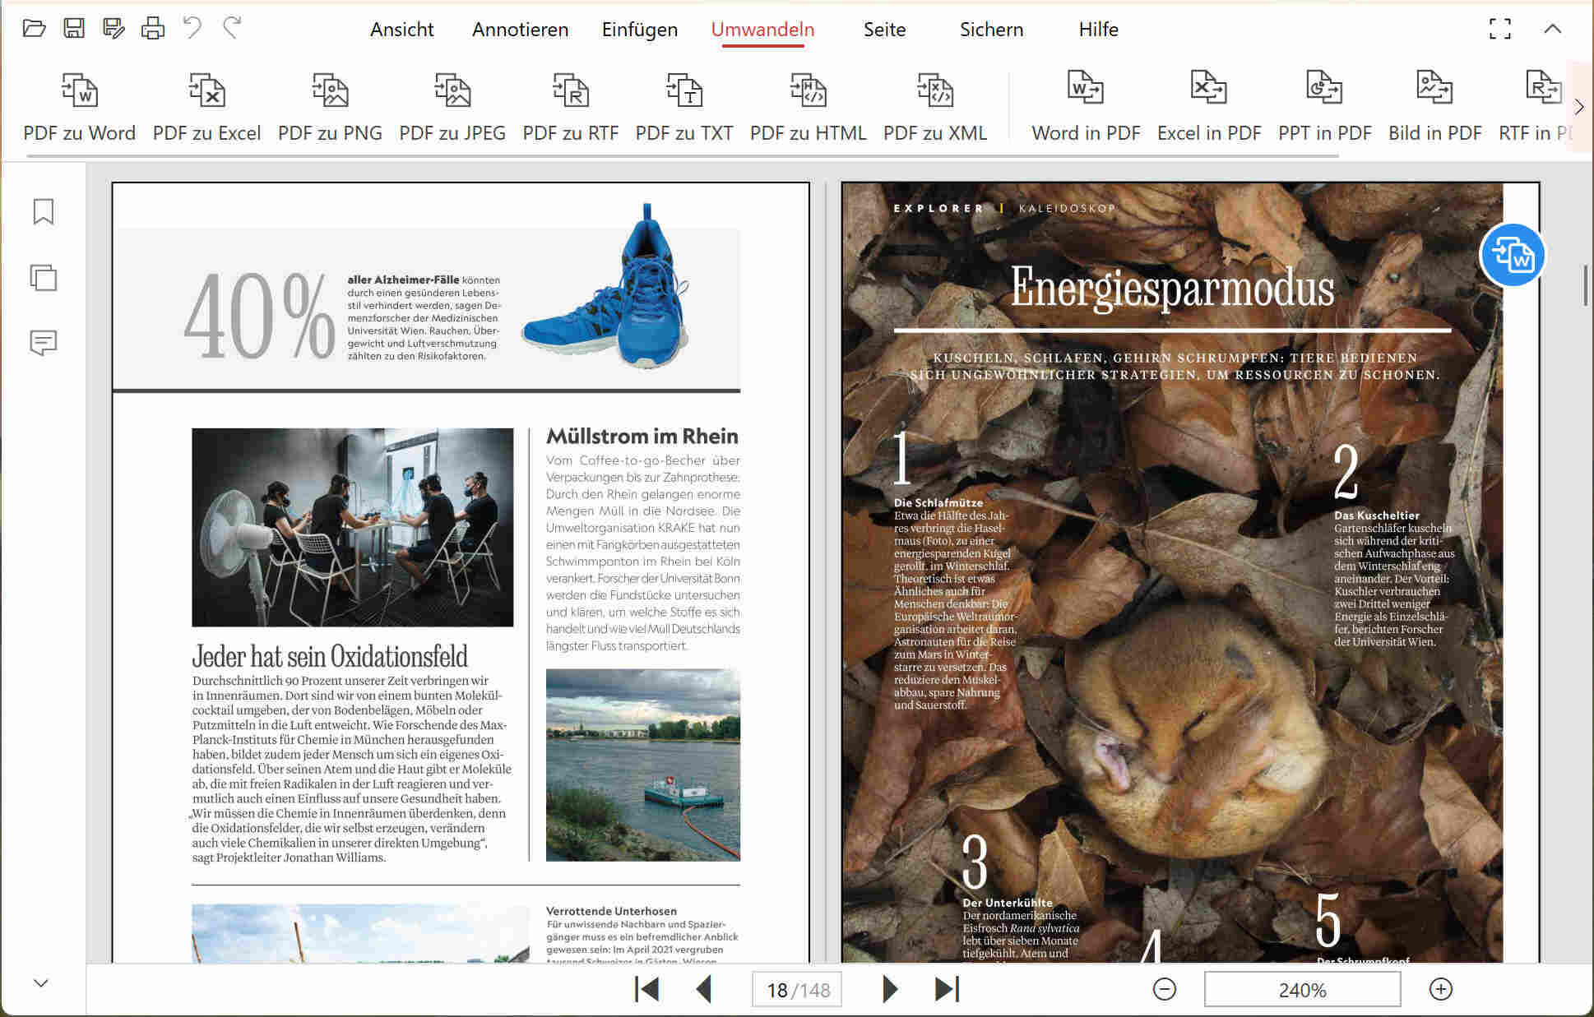Switch to the Annotieren tab
The width and height of the screenshot is (1594, 1017).
520,30
